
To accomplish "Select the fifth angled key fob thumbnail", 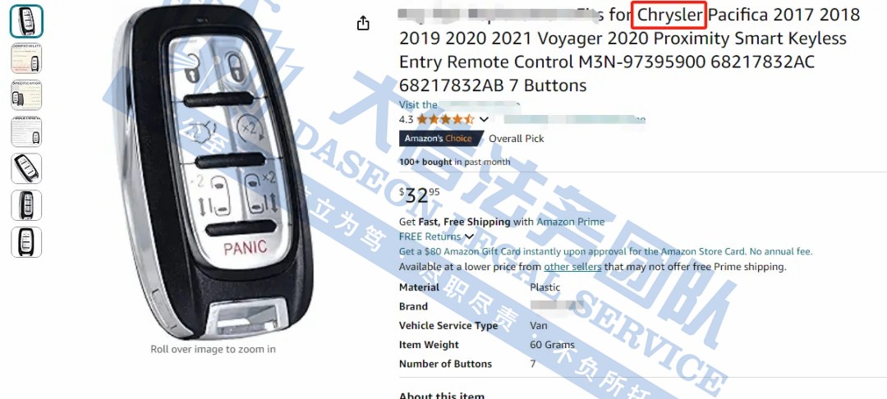I will pos(26,168).
